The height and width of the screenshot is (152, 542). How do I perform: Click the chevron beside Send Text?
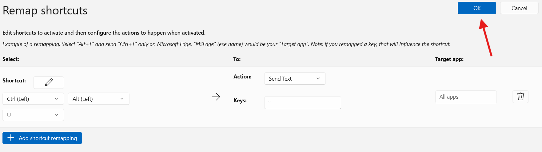pos(318,78)
